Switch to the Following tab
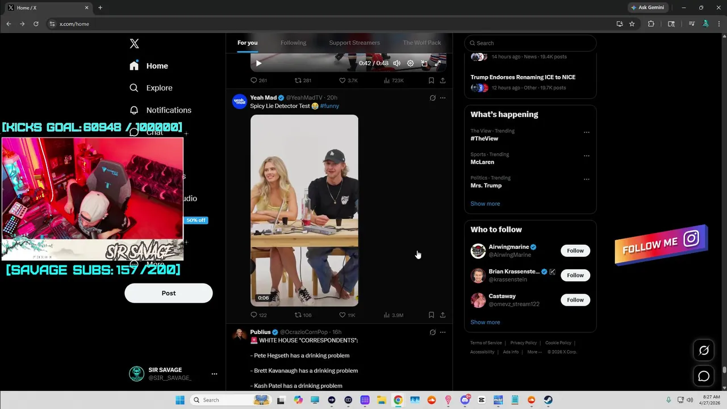The width and height of the screenshot is (727, 409). 293,43
